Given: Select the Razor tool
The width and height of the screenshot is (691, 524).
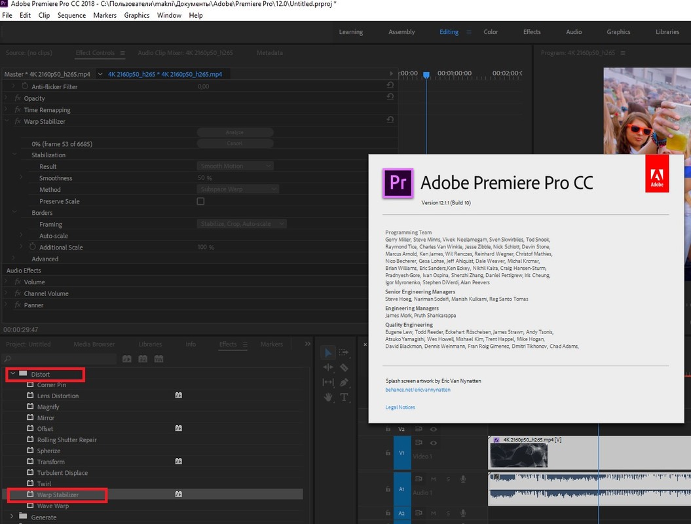Looking at the screenshot, I should click(x=344, y=367).
